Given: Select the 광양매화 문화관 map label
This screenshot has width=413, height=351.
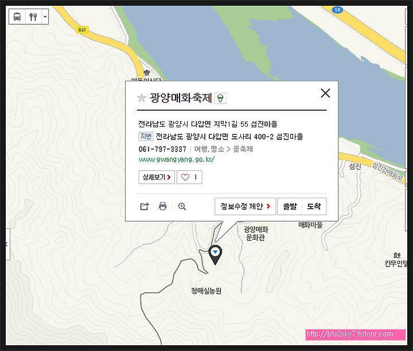Looking at the screenshot, I should (x=255, y=233).
